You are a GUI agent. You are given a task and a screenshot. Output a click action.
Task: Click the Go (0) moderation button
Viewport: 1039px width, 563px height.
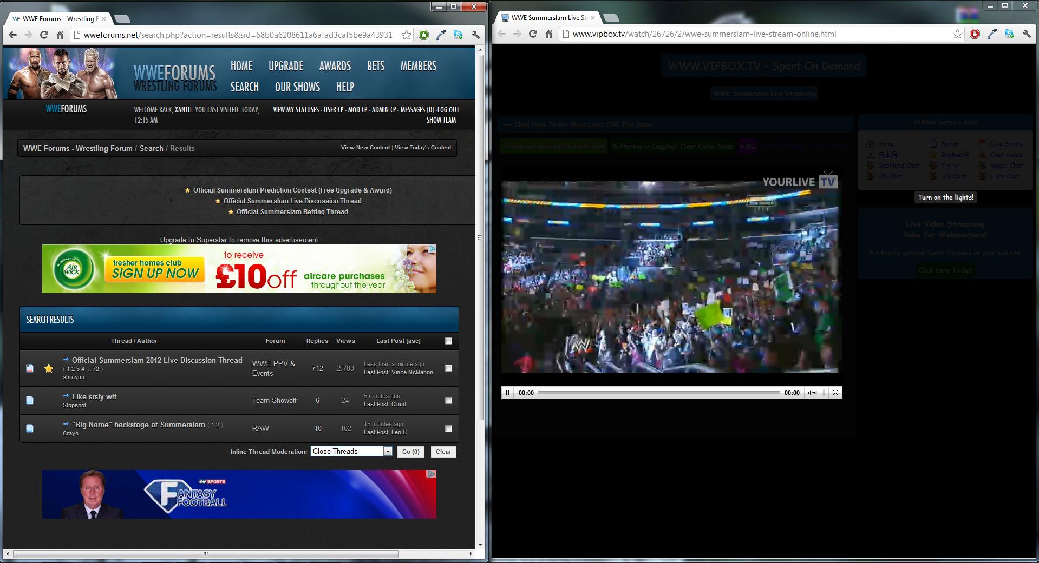click(x=411, y=452)
